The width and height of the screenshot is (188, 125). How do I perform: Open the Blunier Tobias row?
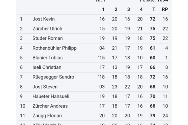click(x=94, y=58)
